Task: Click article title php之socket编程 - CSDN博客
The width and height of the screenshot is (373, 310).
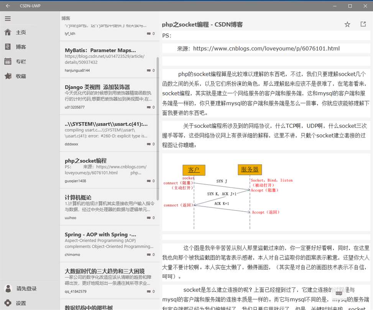Action: (202, 24)
